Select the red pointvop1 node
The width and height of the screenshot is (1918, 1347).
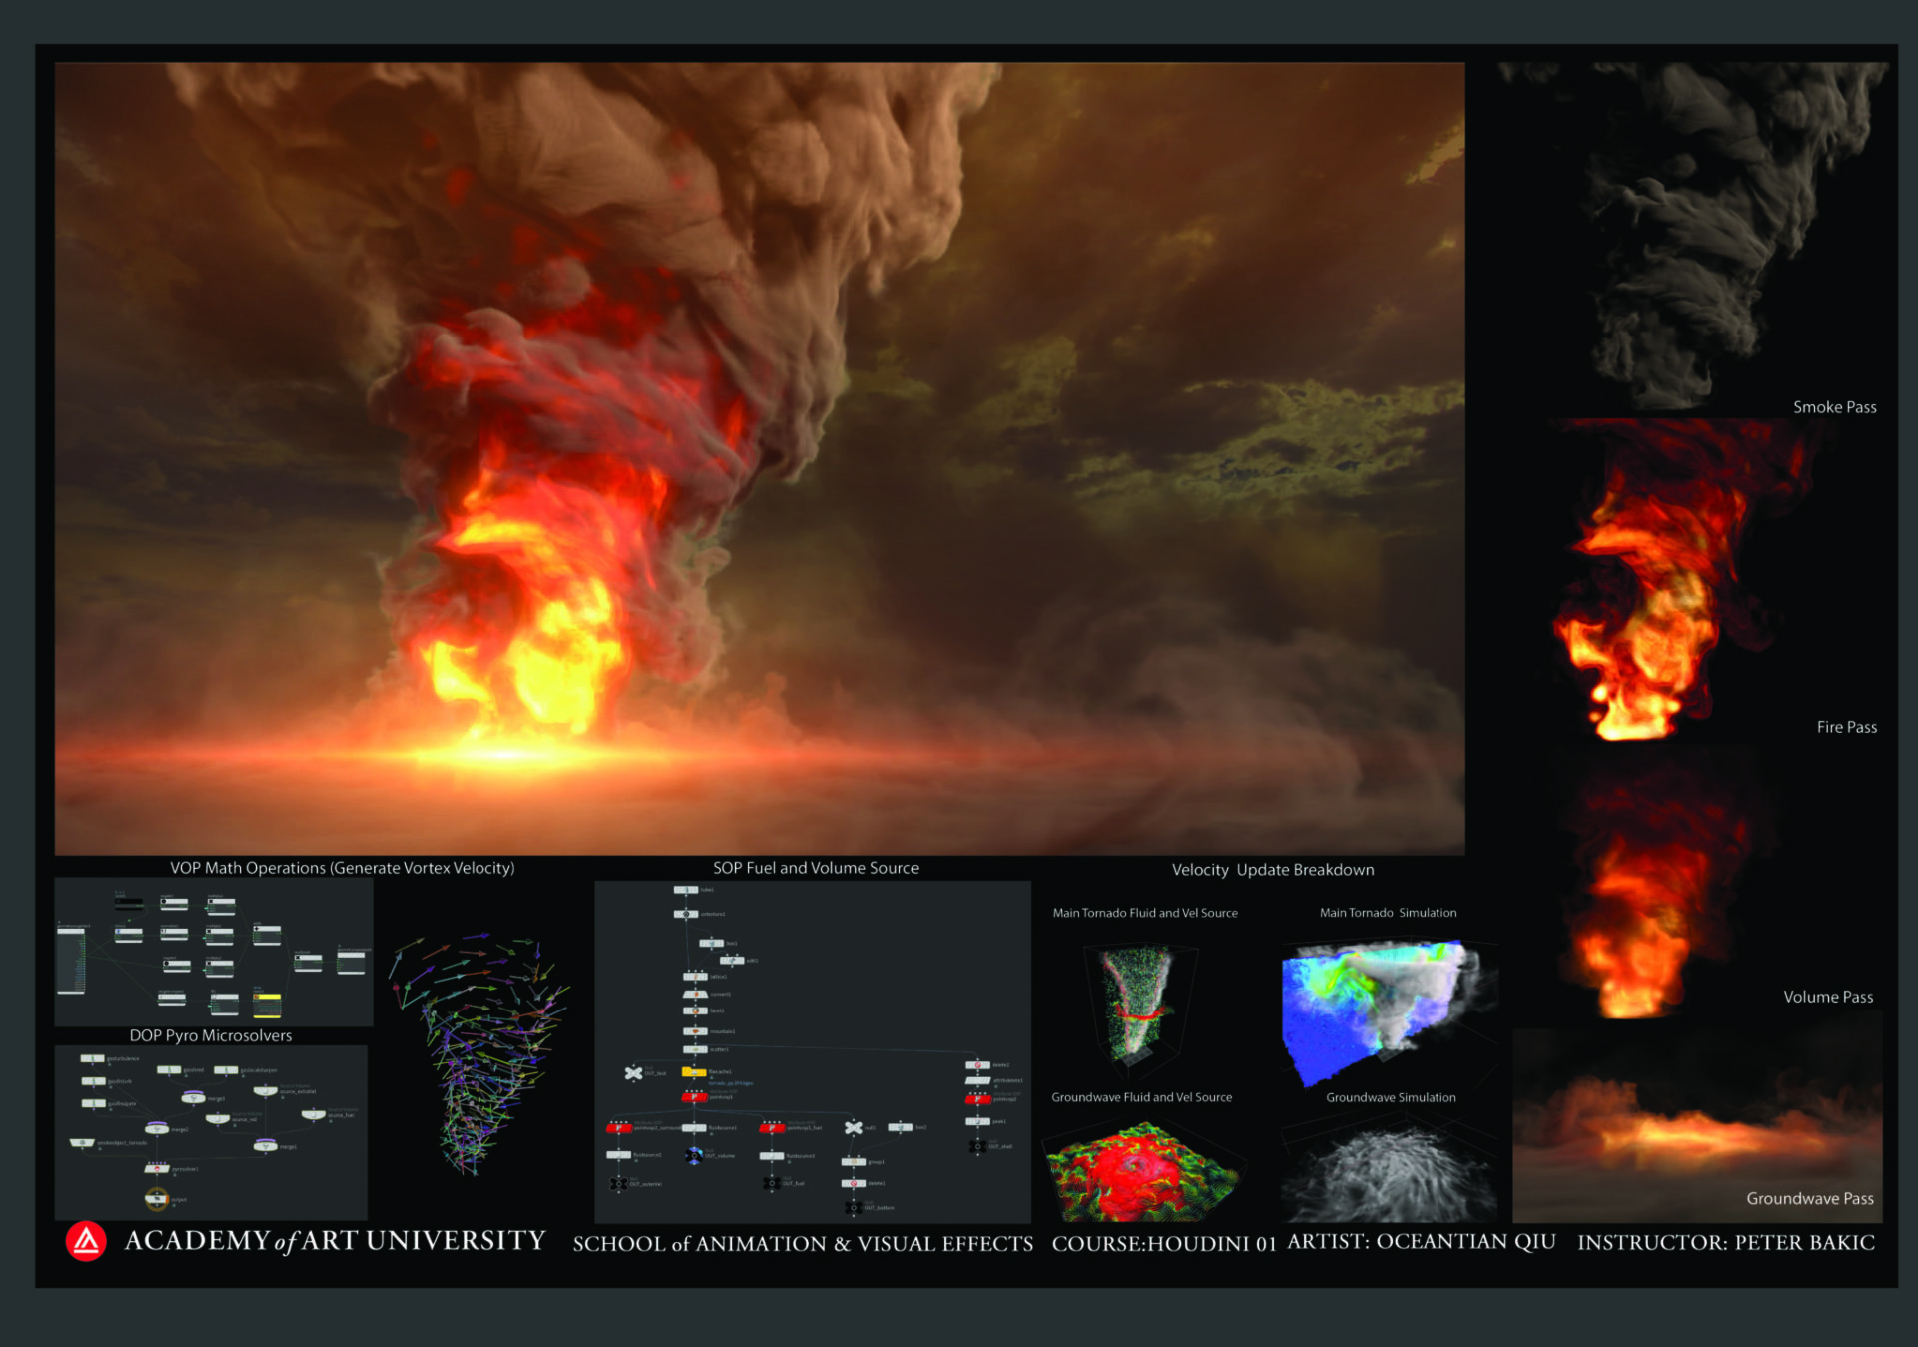point(694,1097)
